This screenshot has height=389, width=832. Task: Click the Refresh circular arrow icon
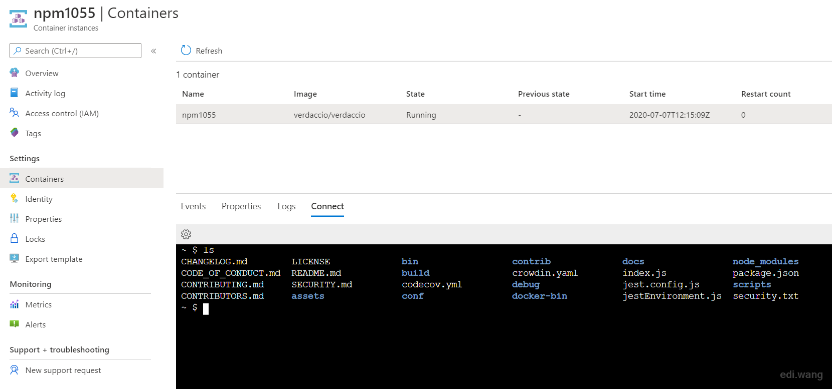pyautogui.click(x=186, y=50)
